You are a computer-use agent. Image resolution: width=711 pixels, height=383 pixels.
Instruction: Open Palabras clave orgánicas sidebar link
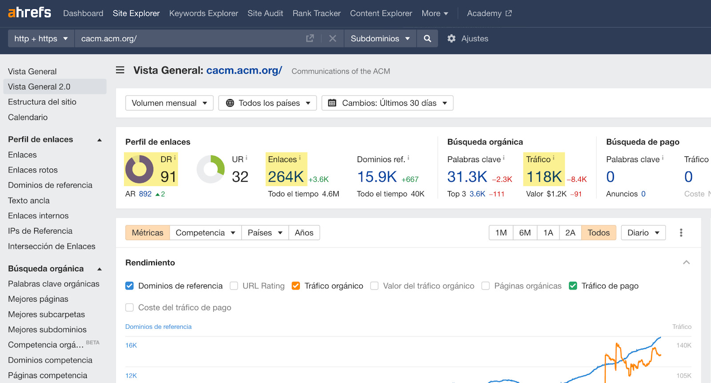pyautogui.click(x=54, y=284)
